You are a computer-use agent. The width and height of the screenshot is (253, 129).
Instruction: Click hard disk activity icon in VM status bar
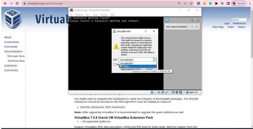point(152,92)
